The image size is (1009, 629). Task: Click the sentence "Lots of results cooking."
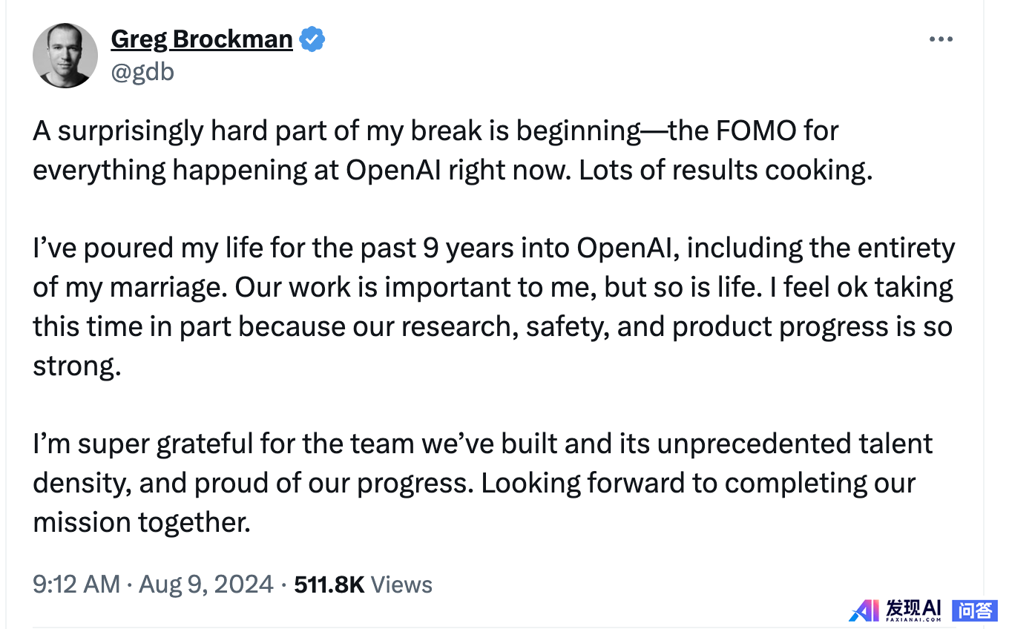pos(723,171)
